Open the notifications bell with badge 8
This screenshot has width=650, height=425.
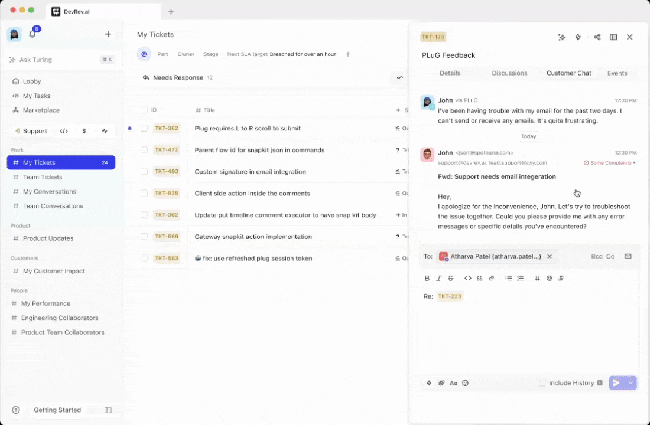point(32,34)
